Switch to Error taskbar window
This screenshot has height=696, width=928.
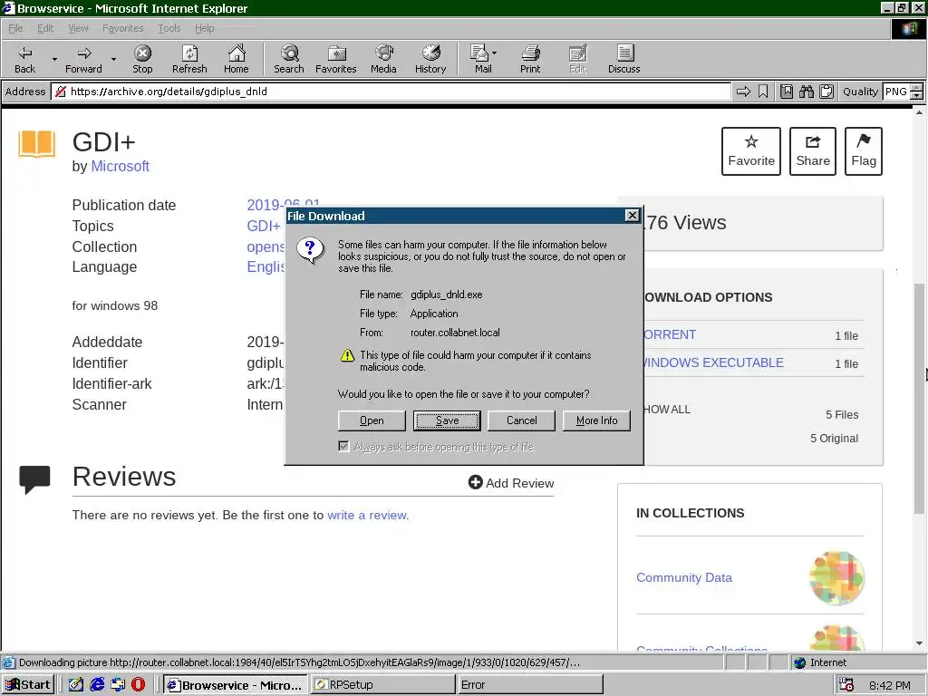[530, 685]
